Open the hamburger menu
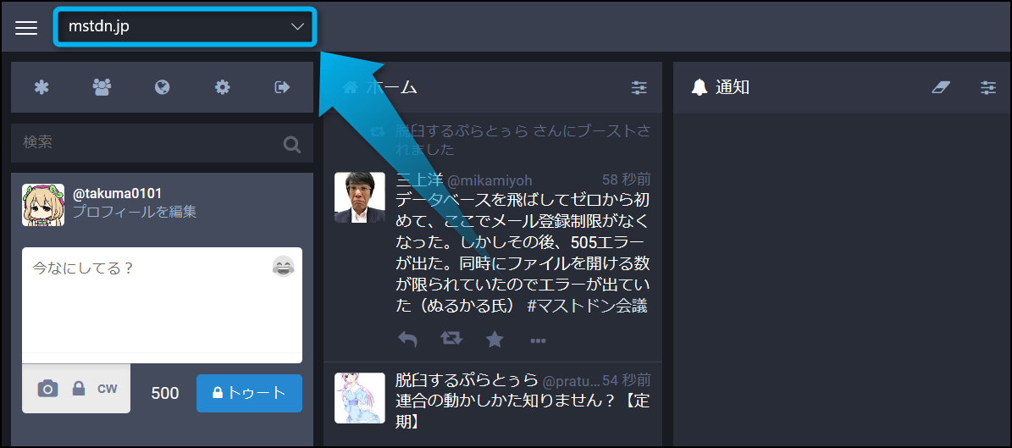This screenshot has width=1012, height=448. tap(26, 27)
